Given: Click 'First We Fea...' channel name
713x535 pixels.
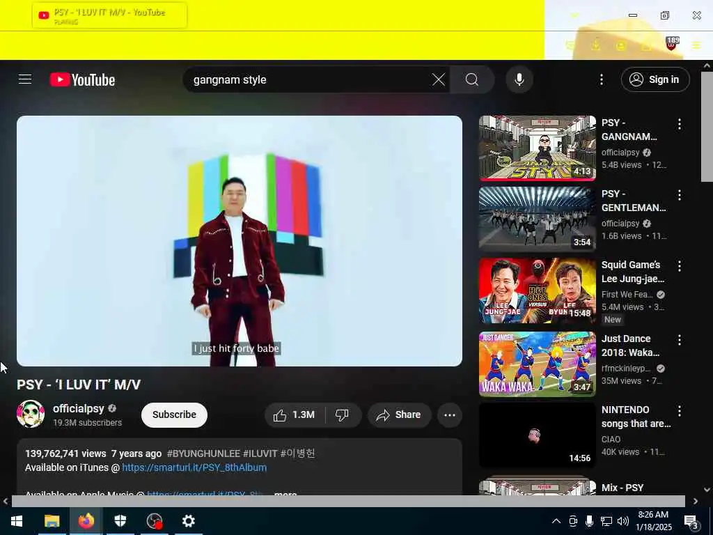Looking at the screenshot, I should click(627, 295).
